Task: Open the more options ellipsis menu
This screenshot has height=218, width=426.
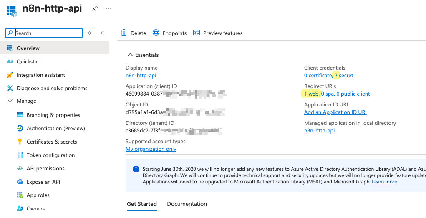Action: pyautogui.click(x=109, y=8)
